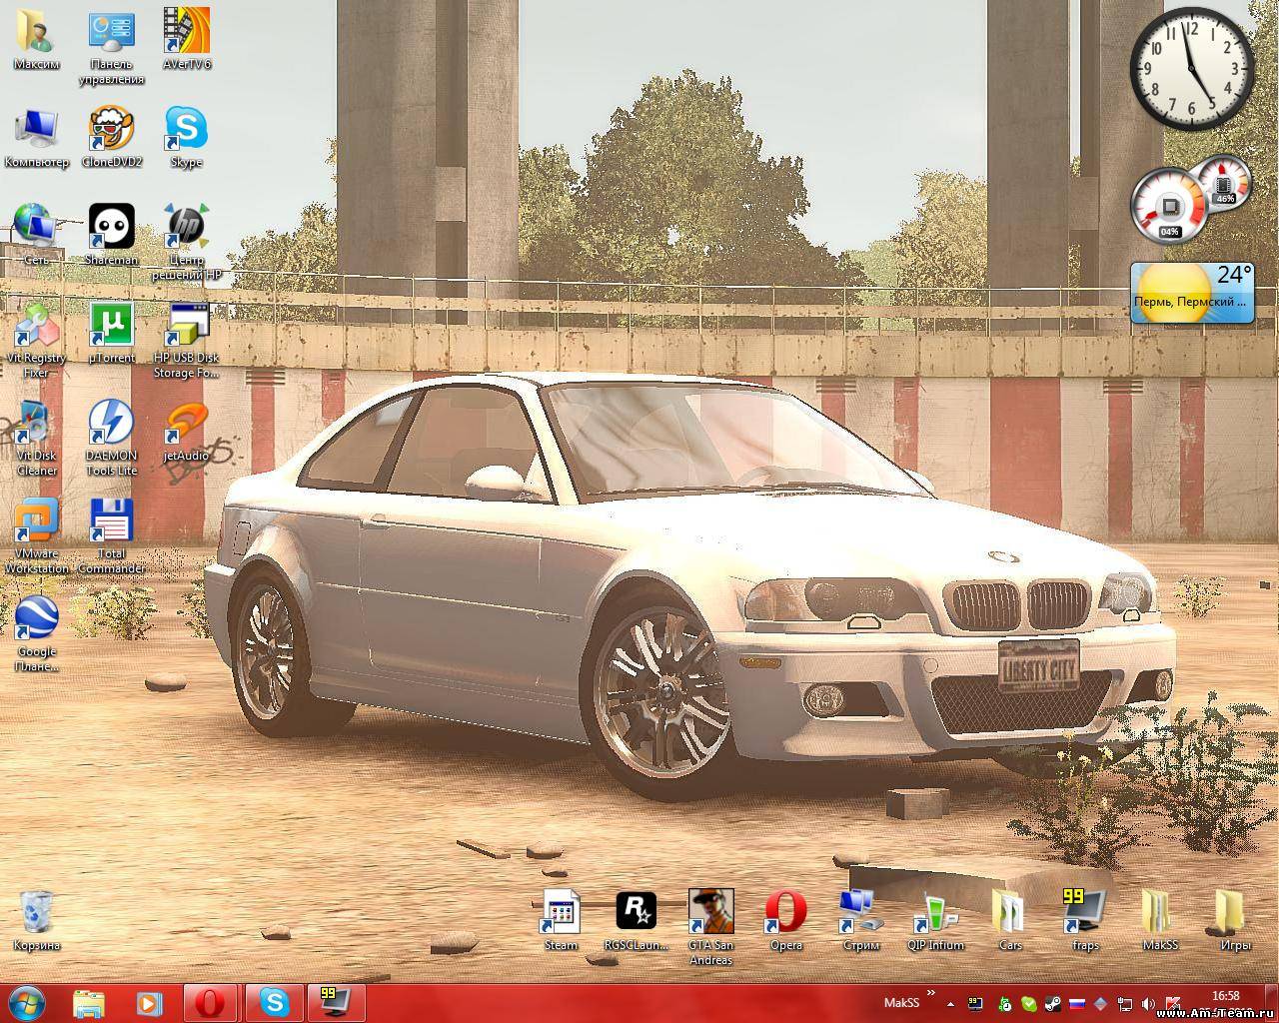Viewport: 1279px width, 1023px height.
Task: Open volume speaker tray icon
Action: 1148,1003
